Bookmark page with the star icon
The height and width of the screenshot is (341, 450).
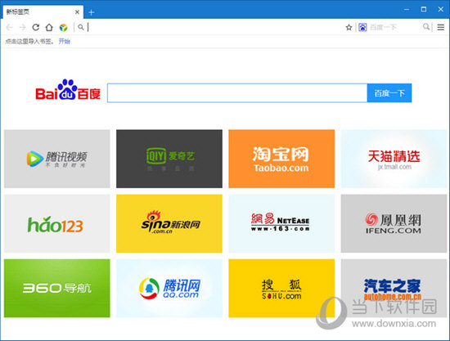coord(349,27)
